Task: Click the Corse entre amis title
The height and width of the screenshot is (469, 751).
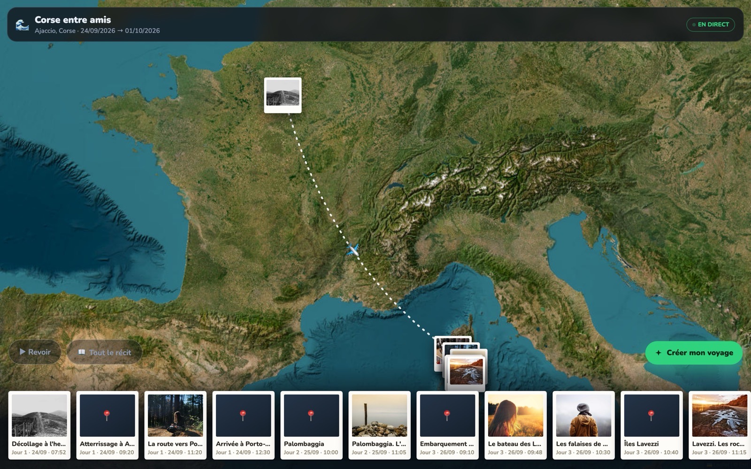Action: [x=73, y=20]
